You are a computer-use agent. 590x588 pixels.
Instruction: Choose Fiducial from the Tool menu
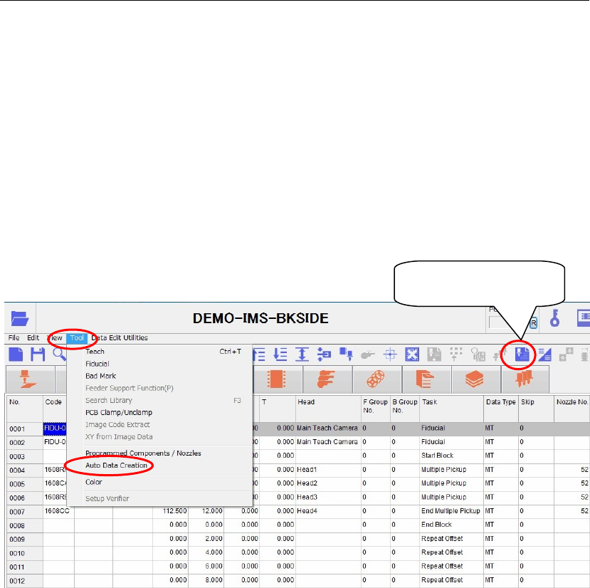pos(160,364)
